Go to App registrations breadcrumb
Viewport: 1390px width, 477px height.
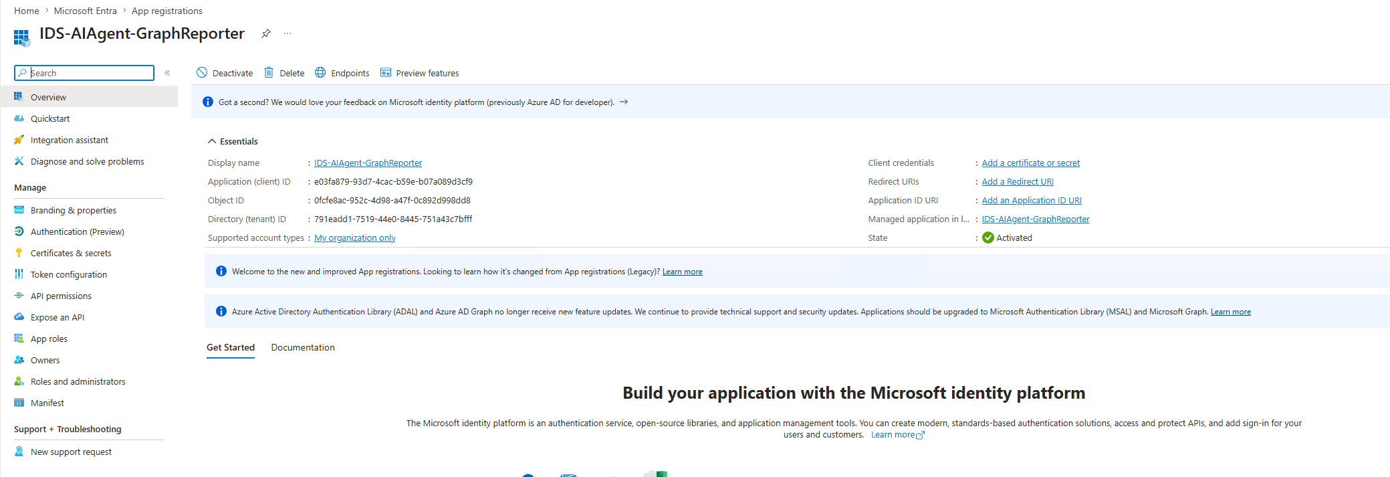167,11
